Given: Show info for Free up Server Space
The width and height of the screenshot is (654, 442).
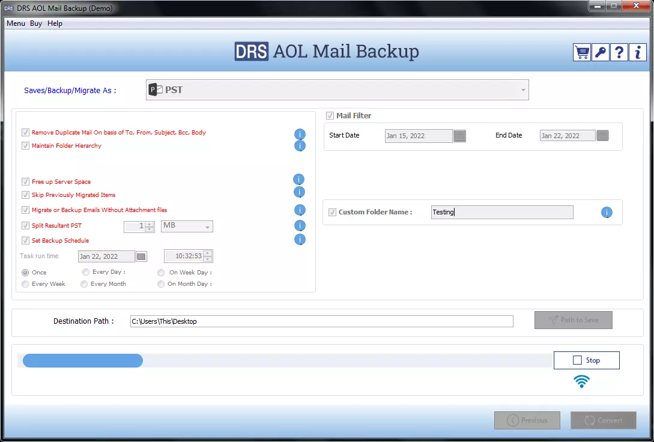Looking at the screenshot, I should (x=298, y=180).
